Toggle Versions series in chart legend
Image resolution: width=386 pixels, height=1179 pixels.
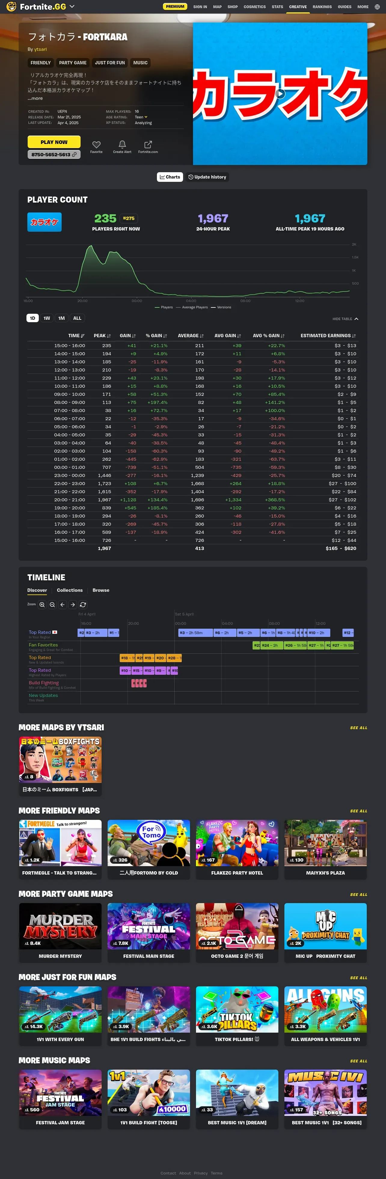tap(221, 307)
